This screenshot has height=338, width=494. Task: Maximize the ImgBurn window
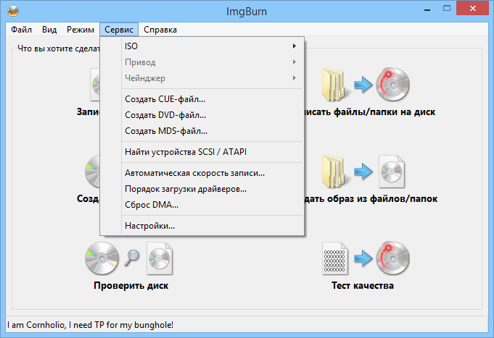coord(447,9)
